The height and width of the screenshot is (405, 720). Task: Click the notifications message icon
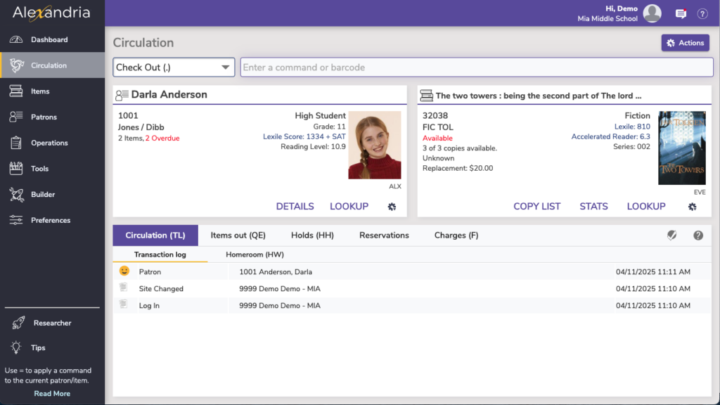coord(681,13)
